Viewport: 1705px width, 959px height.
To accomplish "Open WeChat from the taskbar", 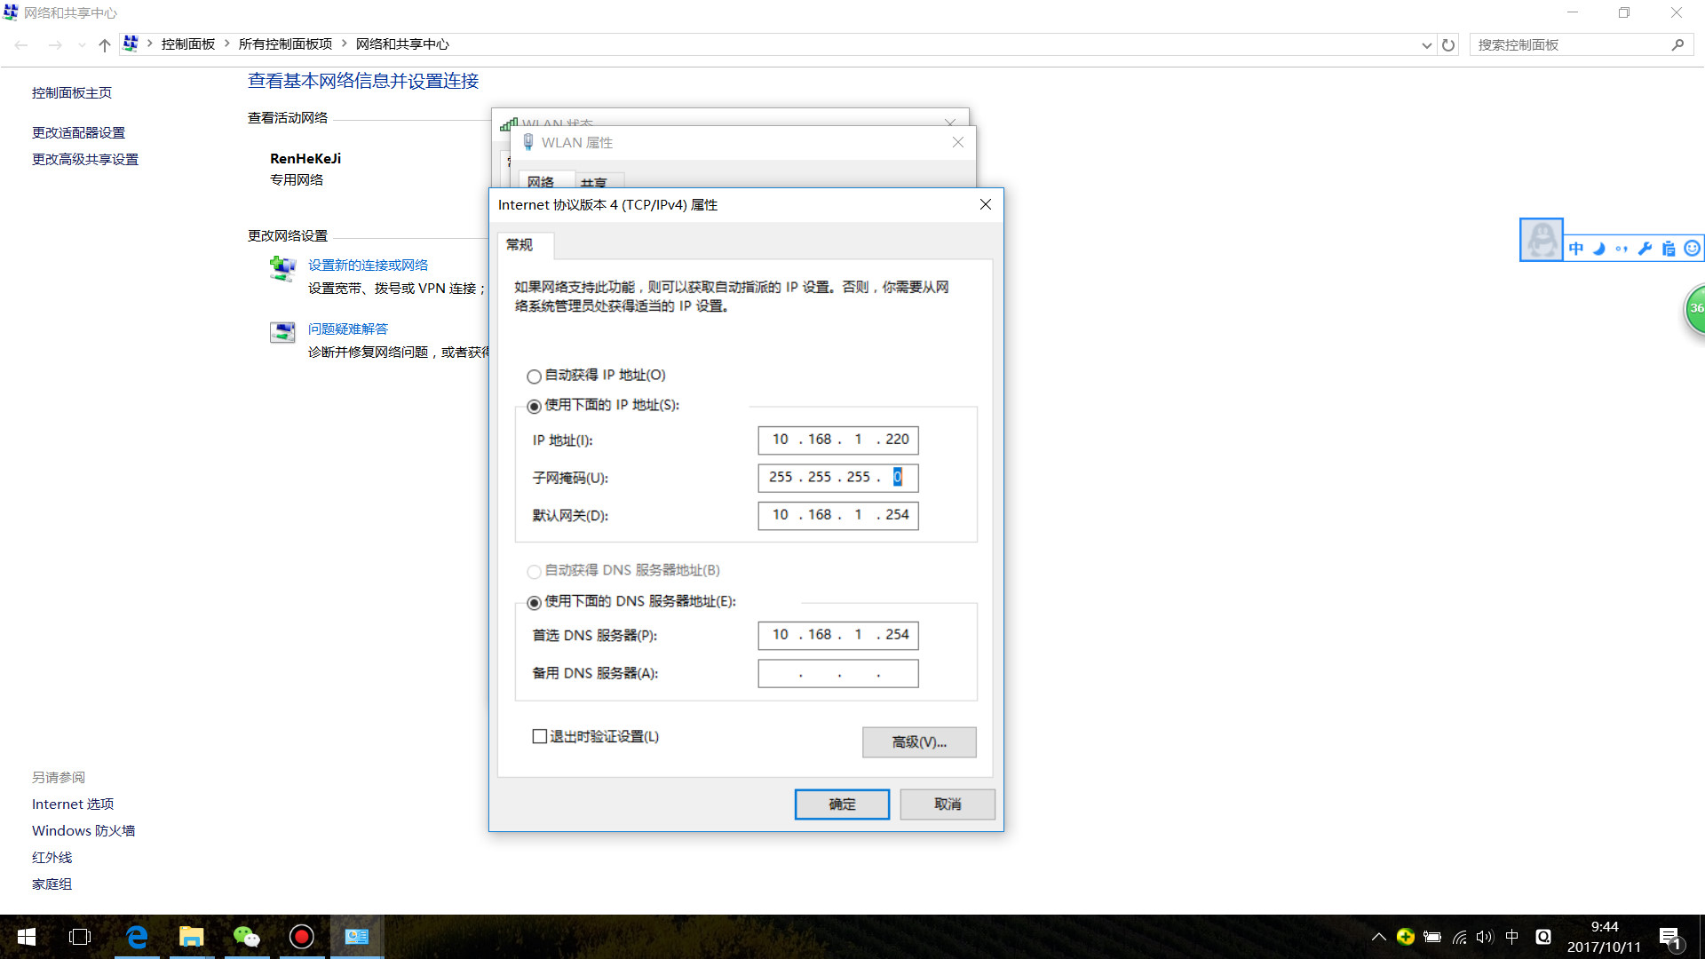I will coord(246,937).
